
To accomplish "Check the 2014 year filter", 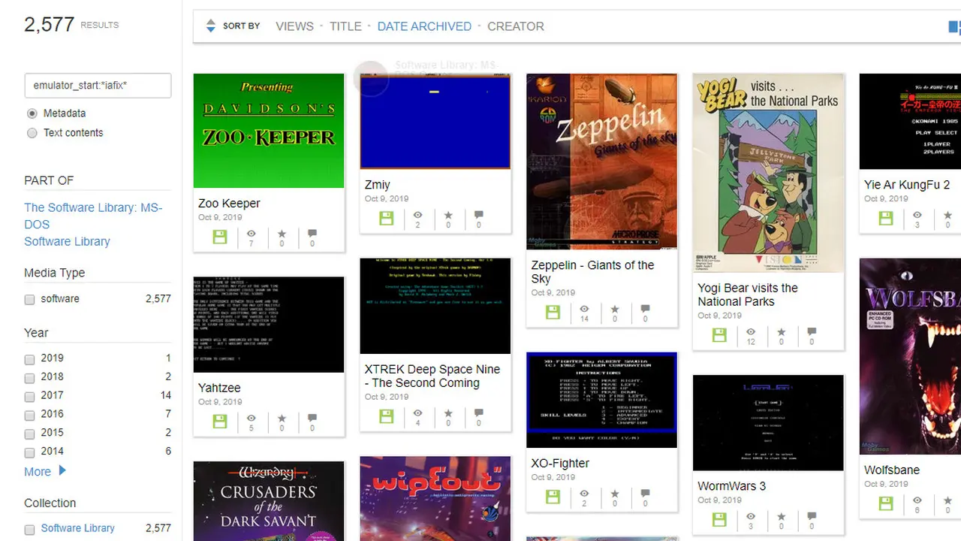I will (x=30, y=453).
